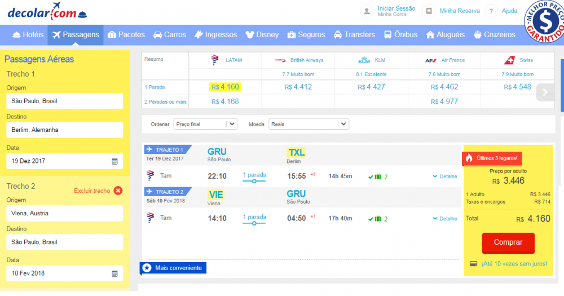Click the Trecho 2 date calendar icon
Screen dimensions: 564x296
click(x=114, y=273)
